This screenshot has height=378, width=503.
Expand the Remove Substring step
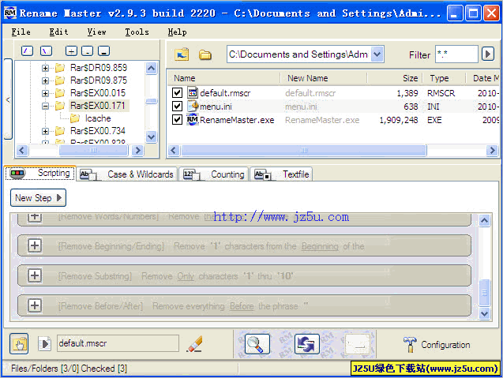click(35, 275)
